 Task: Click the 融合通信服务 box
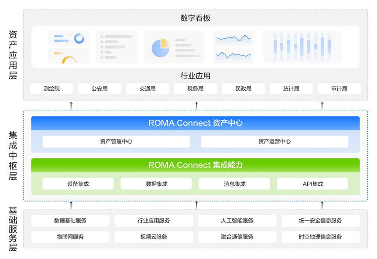[x=237, y=237]
